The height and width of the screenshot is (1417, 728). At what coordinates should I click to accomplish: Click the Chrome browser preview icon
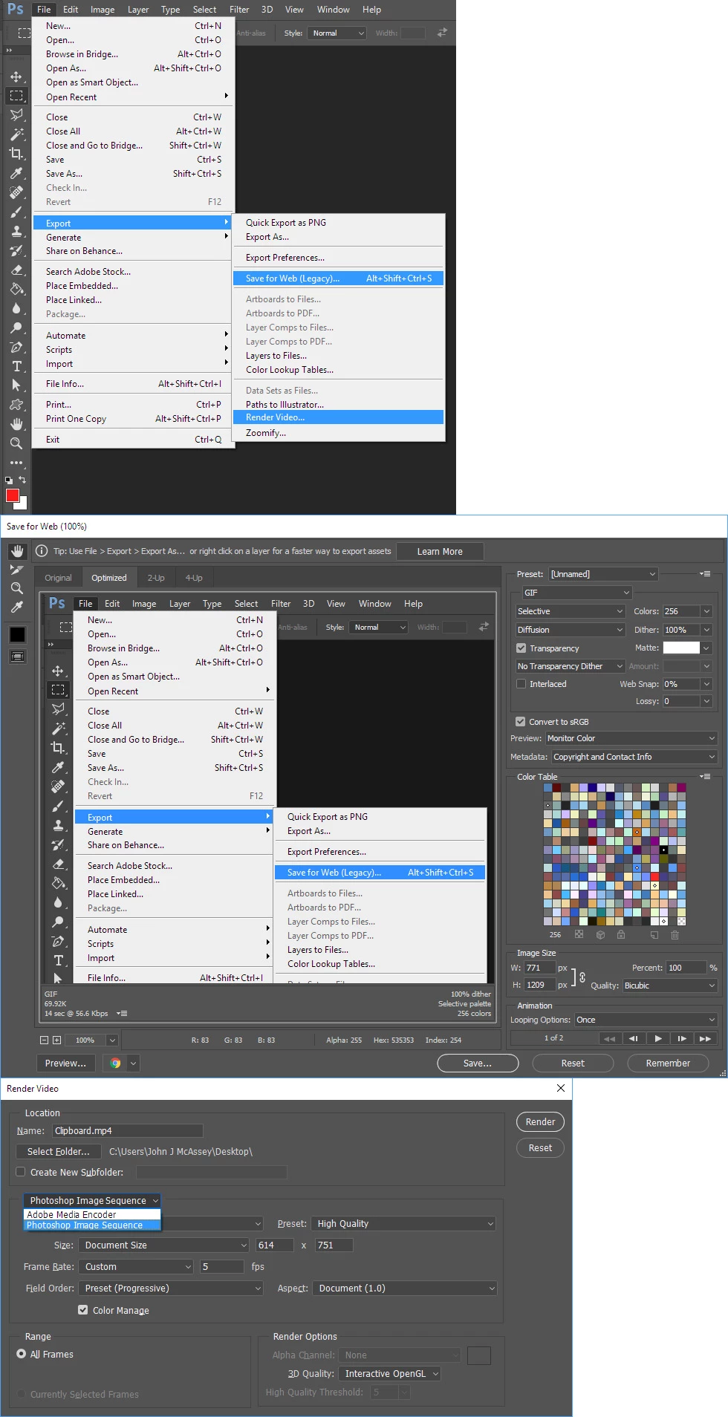click(x=115, y=1063)
